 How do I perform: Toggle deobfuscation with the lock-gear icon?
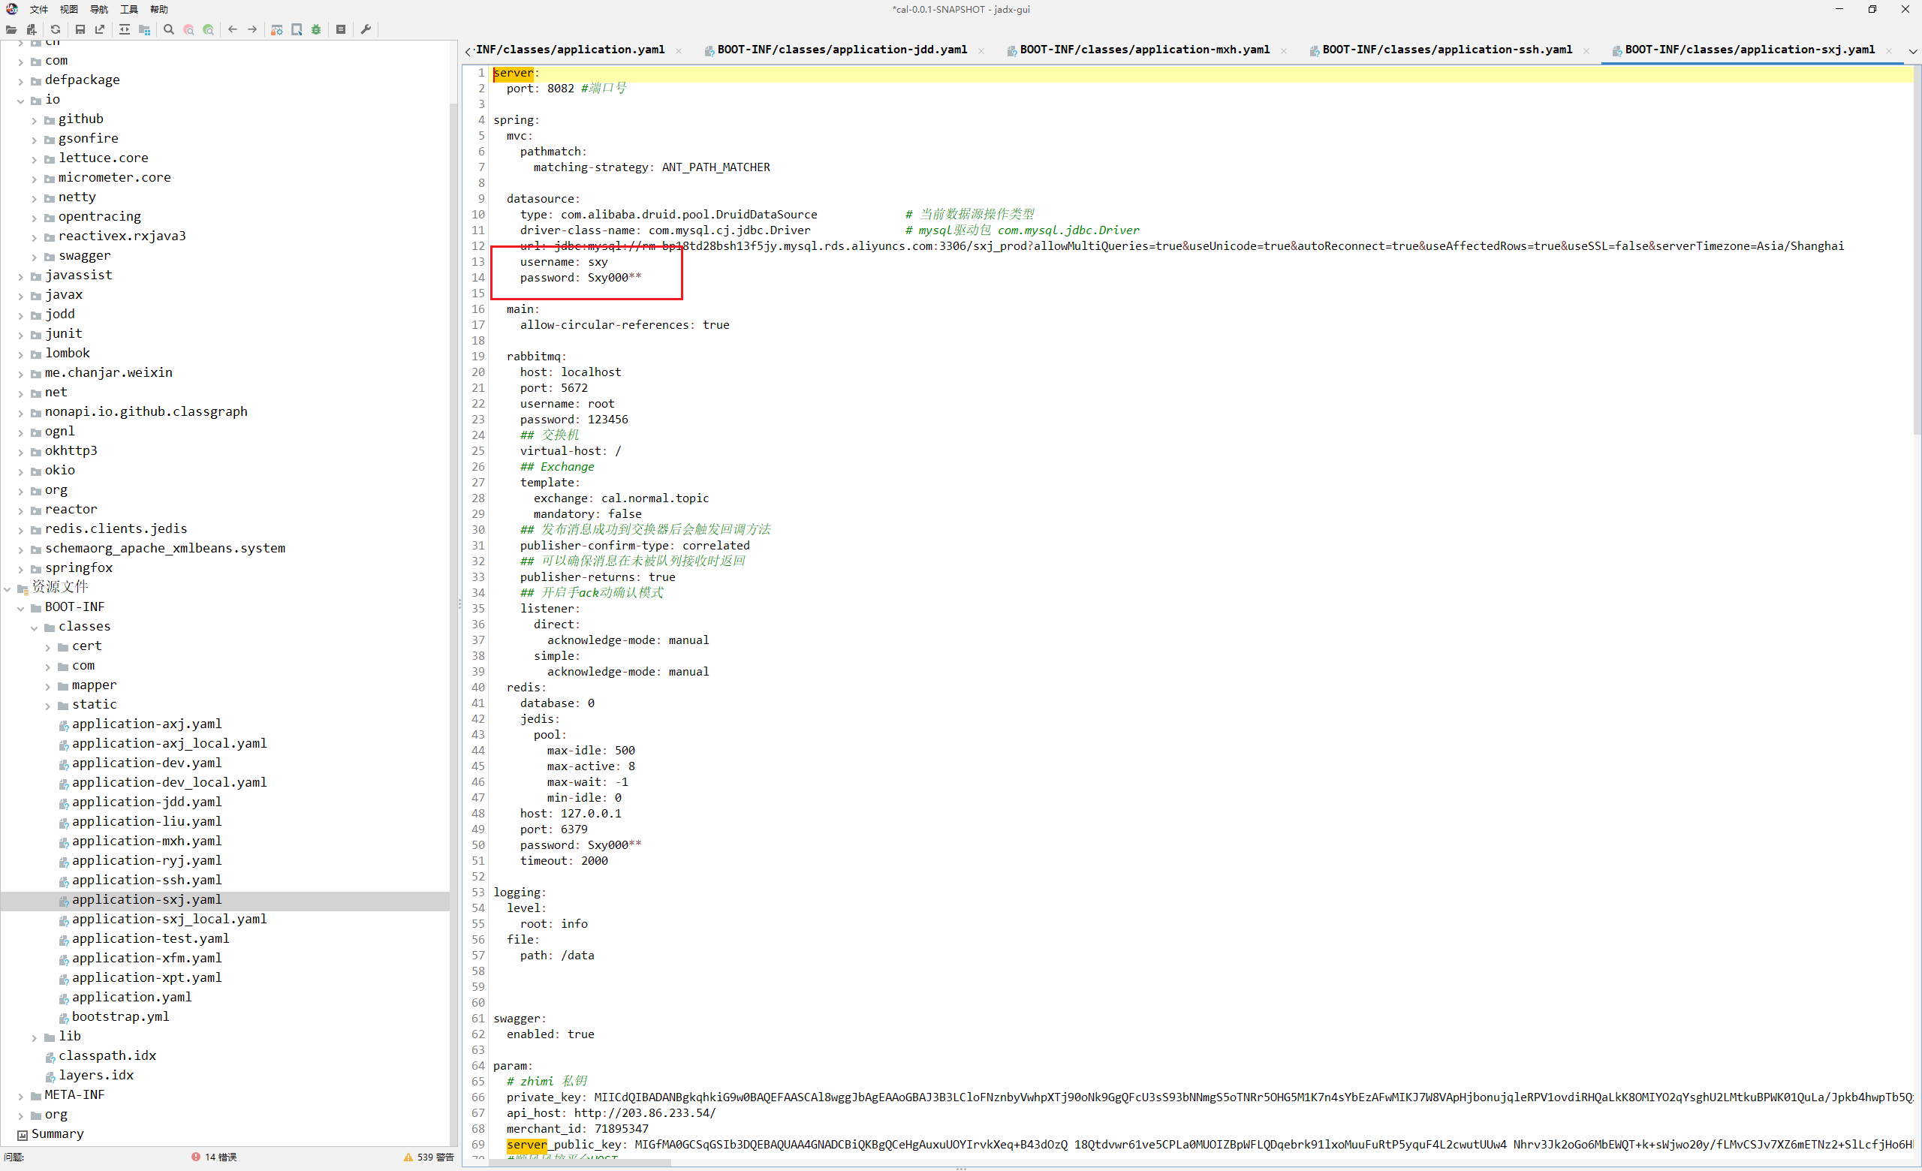pos(277,29)
